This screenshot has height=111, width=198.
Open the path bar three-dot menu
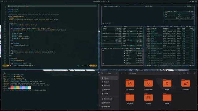pyautogui.click(x=179, y=73)
